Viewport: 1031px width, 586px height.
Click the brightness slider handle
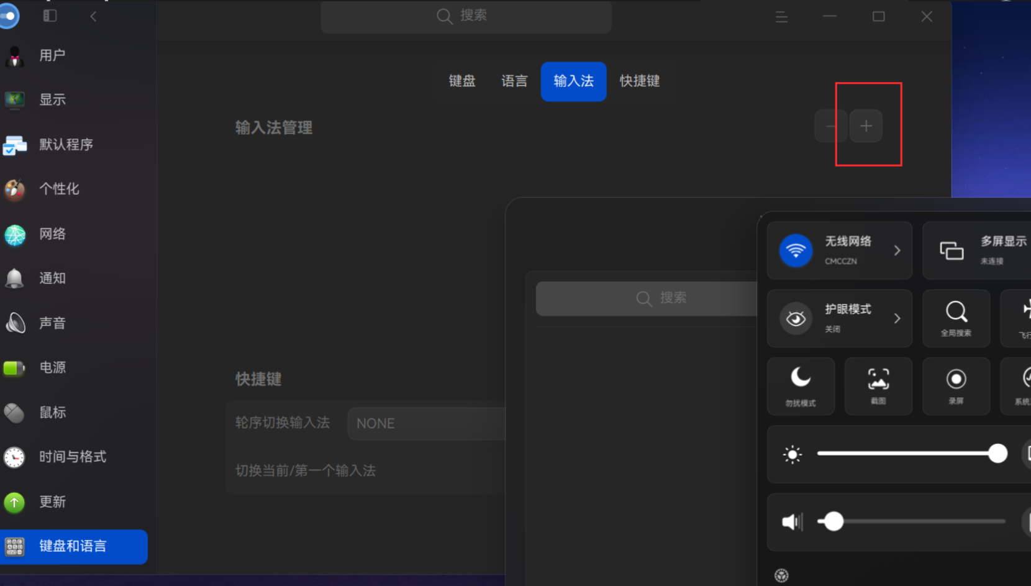click(997, 454)
